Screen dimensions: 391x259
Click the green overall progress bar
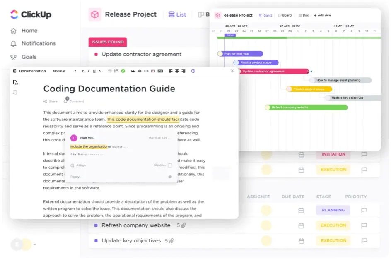coord(299,38)
